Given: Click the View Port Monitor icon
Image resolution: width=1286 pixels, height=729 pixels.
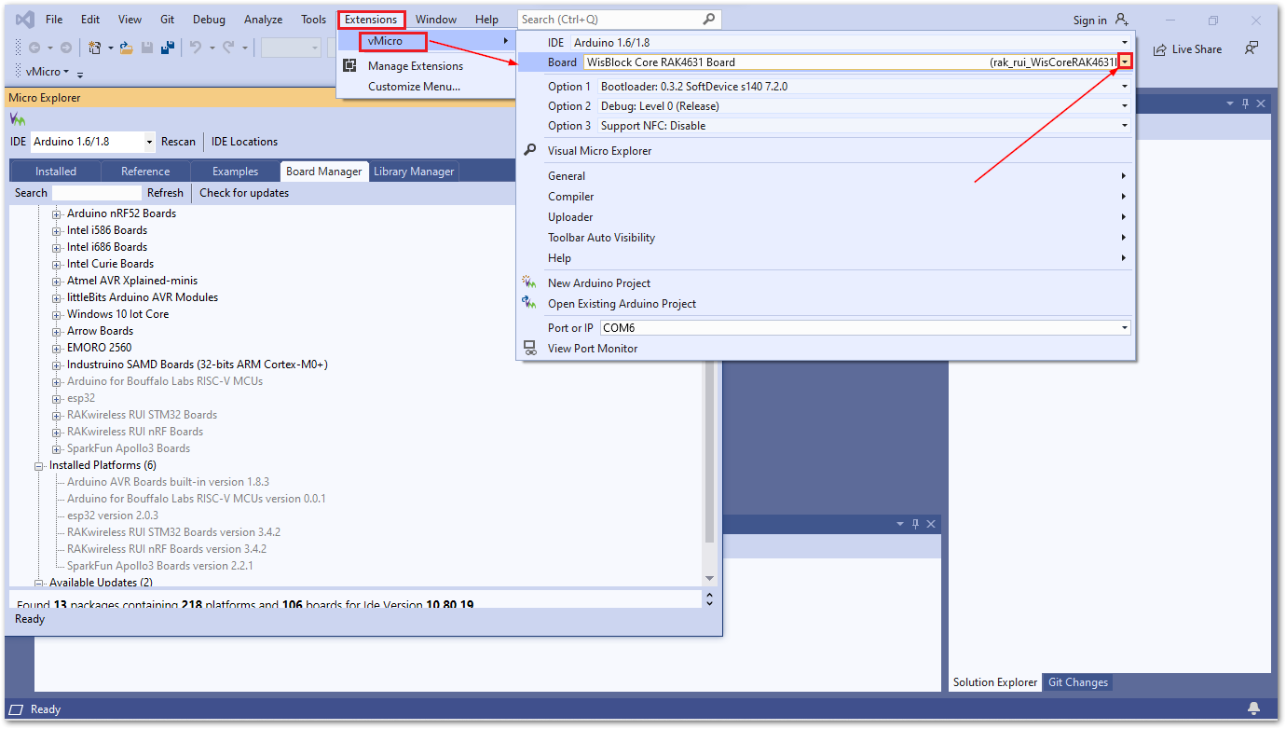Looking at the screenshot, I should coord(530,348).
